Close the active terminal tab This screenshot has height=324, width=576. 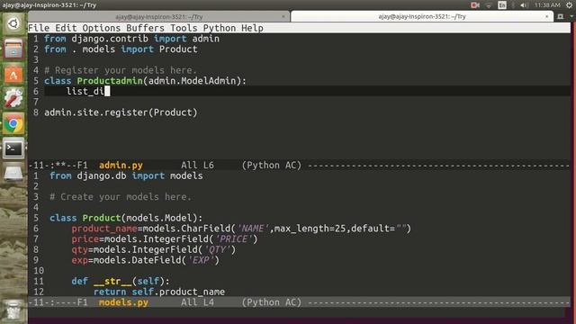pyautogui.click(x=546, y=16)
